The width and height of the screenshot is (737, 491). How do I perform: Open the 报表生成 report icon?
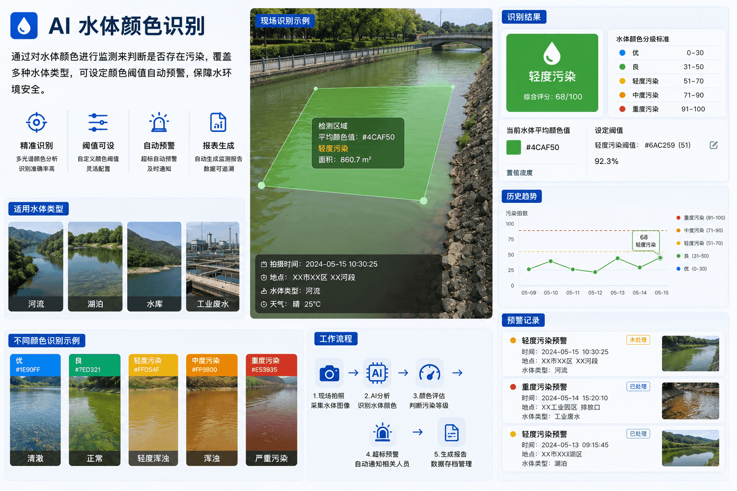coord(218,122)
